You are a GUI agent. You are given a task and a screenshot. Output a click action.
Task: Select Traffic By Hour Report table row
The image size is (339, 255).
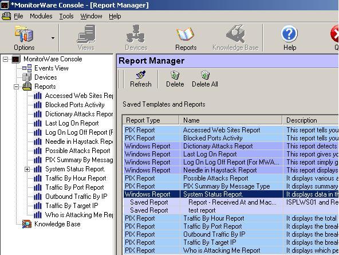[x=231, y=218]
